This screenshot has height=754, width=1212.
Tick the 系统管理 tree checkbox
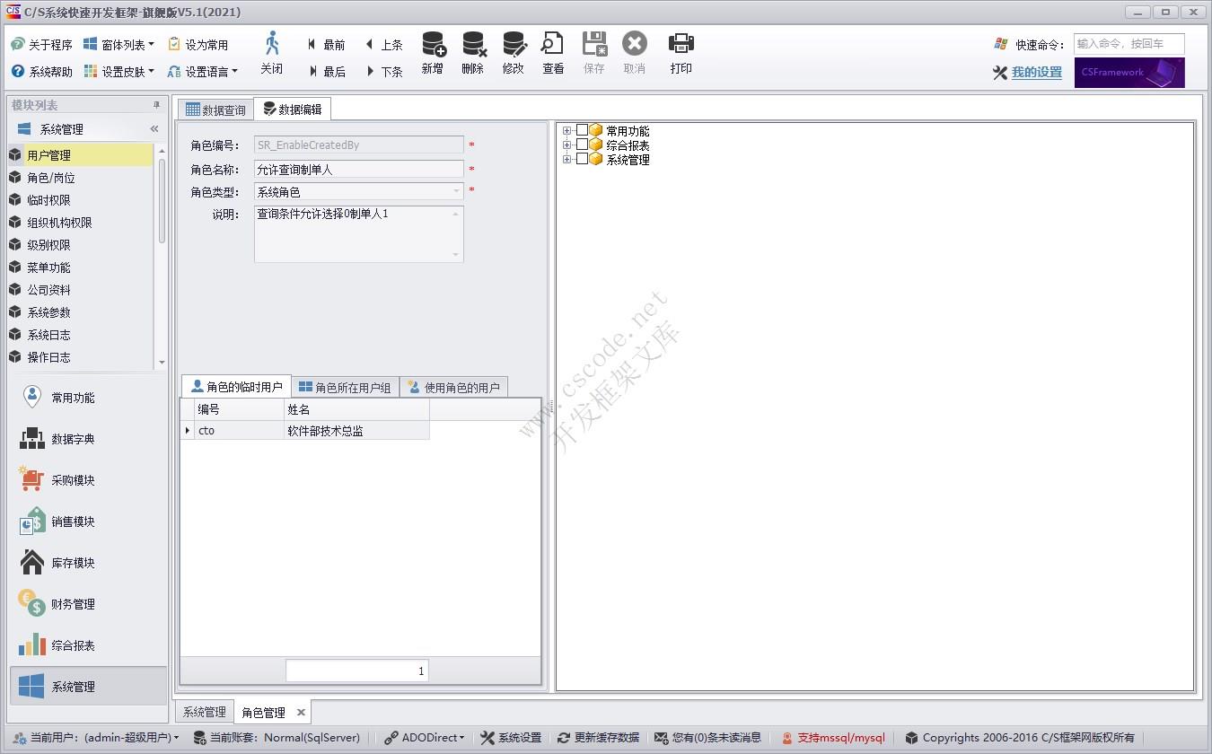pyautogui.click(x=582, y=160)
